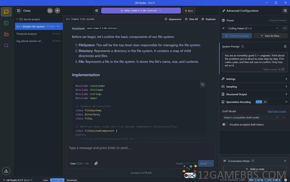290x182 pixels.
Task: Attach a file with the paperclip icon
Action: click(x=96, y=163)
